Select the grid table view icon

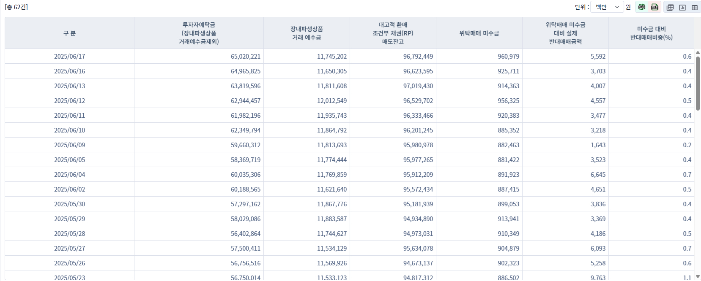pyautogui.click(x=694, y=8)
